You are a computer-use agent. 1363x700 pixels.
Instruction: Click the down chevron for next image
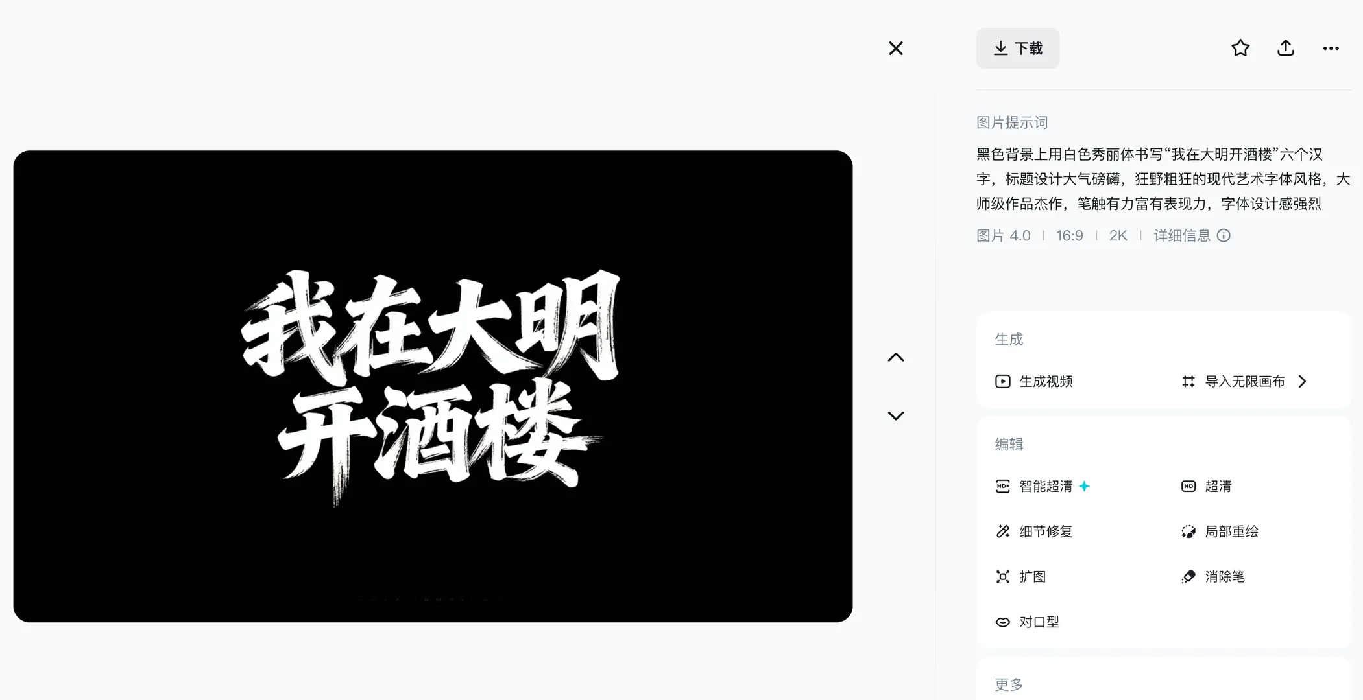coord(895,415)
